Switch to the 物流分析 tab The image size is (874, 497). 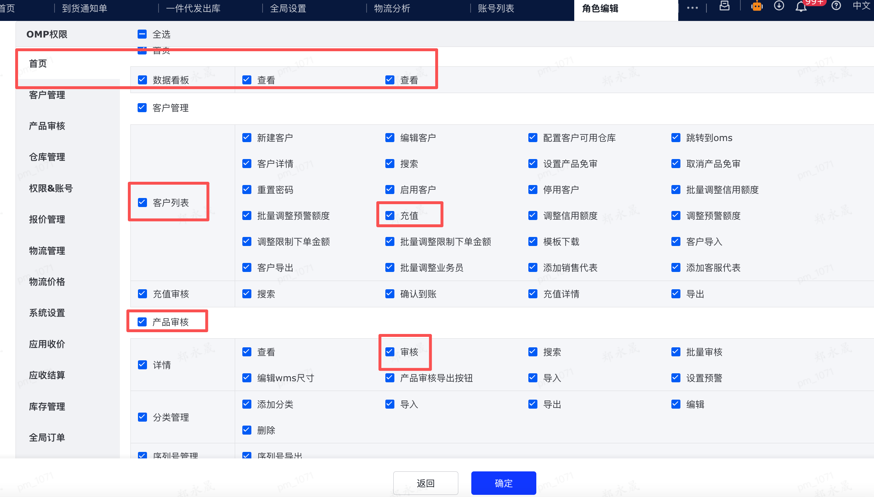pyautogui.click(x=392, y=8)
